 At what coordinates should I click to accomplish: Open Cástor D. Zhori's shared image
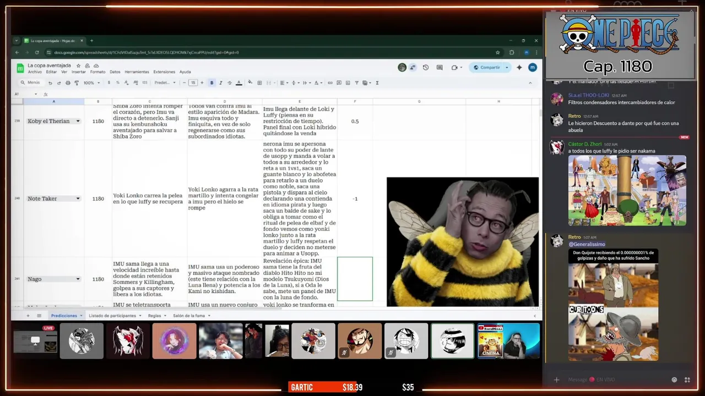[x=627, y=190]
